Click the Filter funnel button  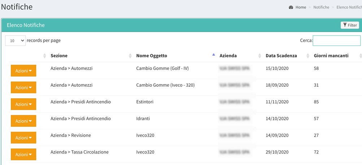pyautogui.click(x=350, y=25)
